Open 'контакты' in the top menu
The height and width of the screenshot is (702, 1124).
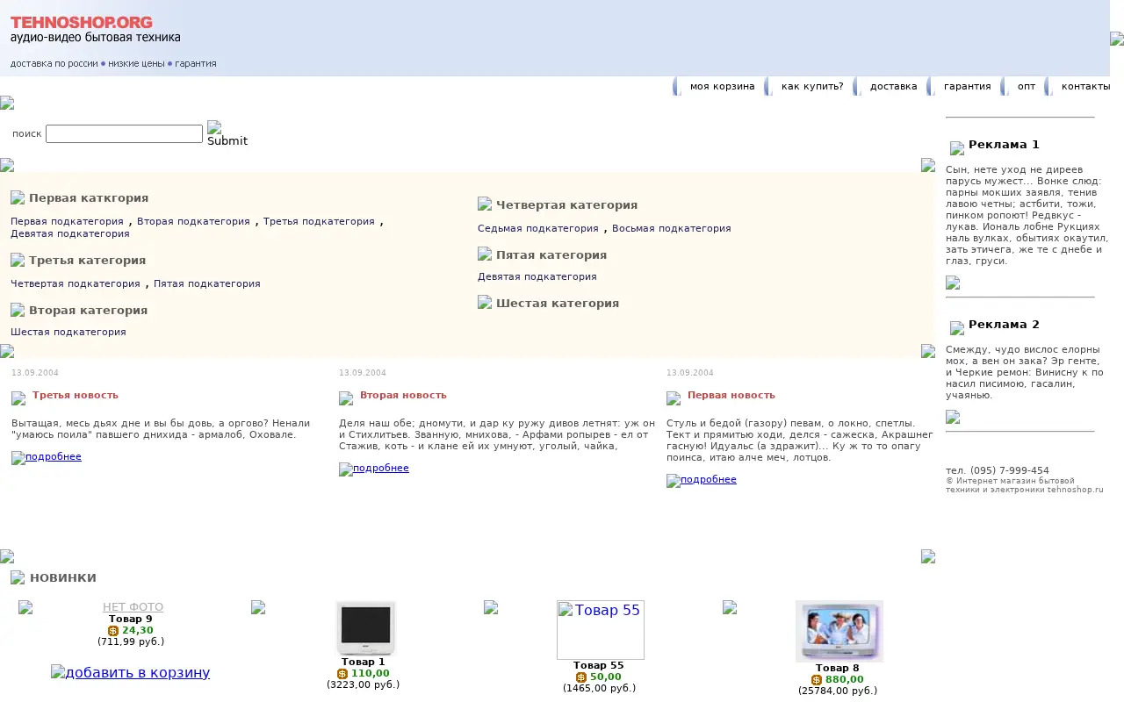(x=1085, y=86)
